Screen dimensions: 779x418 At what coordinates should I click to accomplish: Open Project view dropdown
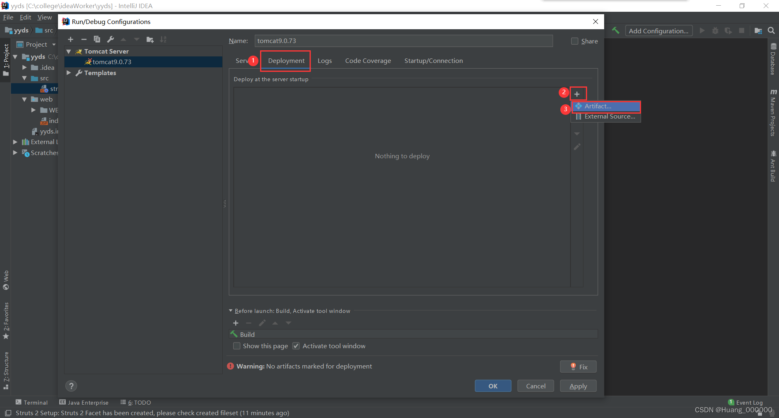[x=54, y=45]
